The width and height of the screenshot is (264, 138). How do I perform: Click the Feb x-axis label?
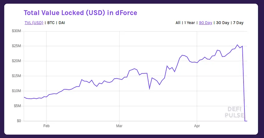point(46,126)
